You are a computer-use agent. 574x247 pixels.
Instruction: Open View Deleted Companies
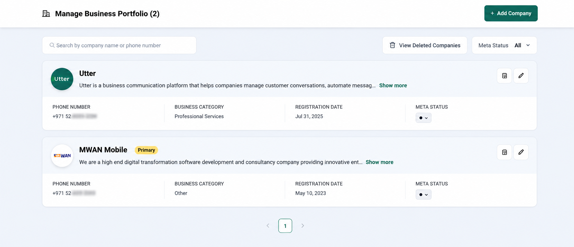424,45
